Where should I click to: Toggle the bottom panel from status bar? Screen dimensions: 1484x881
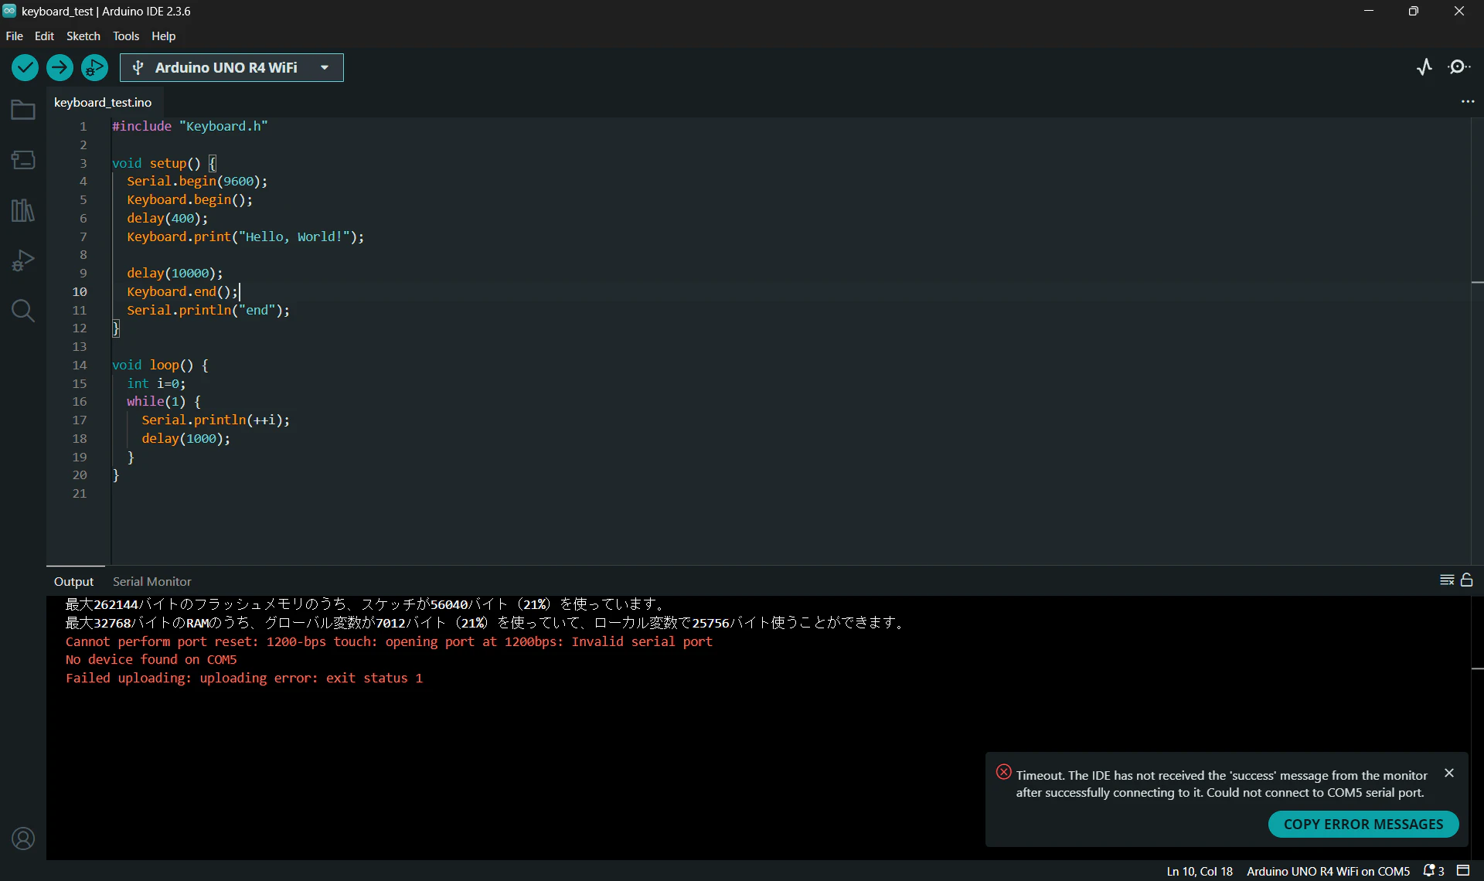[x=1463, y=871]
